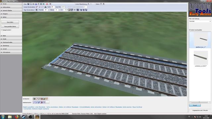This screenshot has height=119, width=212.
Task: Click the Linien-Bearbeitung tool icon
Action: [88, 4]
